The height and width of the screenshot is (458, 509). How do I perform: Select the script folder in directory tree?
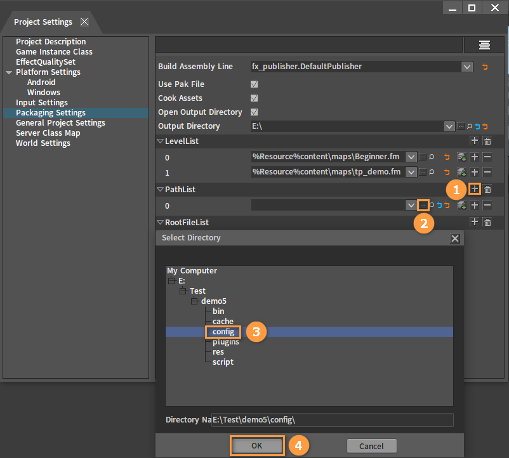point(223,362)
